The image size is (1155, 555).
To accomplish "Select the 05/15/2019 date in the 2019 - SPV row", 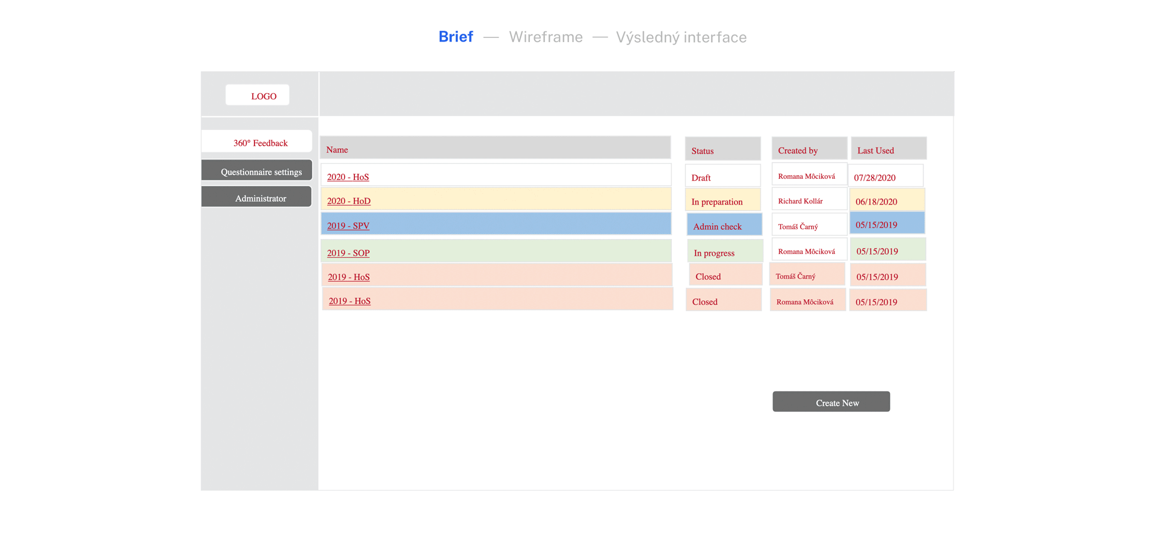I will click(x=887, y=223).
